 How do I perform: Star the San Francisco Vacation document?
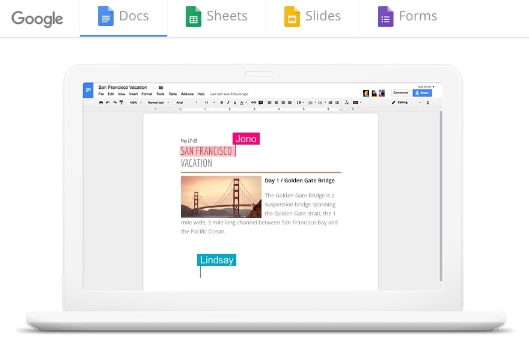(x=154, y=88)
